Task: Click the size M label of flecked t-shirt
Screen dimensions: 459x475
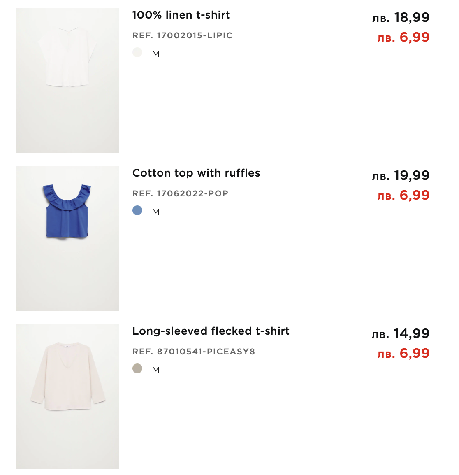Action: pyautogui.click(x=156, y=370)
